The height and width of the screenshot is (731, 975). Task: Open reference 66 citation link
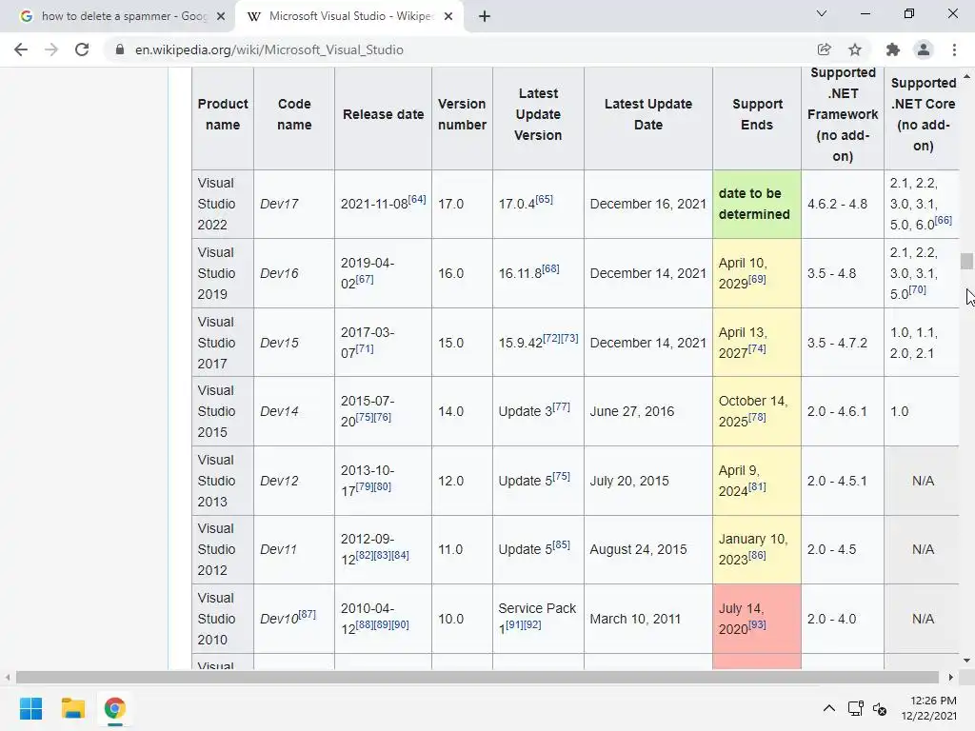coord(944,220)
